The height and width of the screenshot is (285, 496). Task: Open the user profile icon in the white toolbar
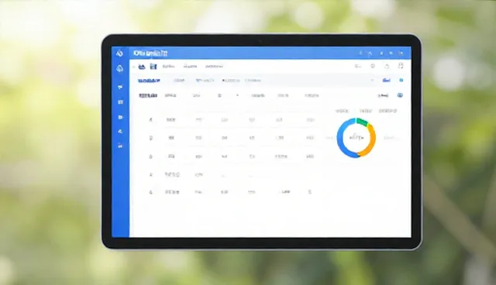click(401, 65)
